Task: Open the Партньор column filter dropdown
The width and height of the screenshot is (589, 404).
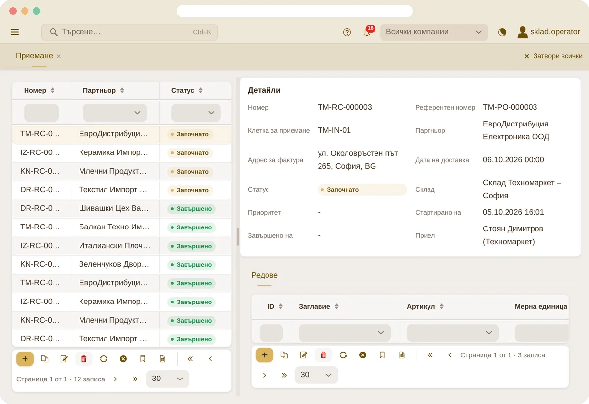Action: point(115,113)
